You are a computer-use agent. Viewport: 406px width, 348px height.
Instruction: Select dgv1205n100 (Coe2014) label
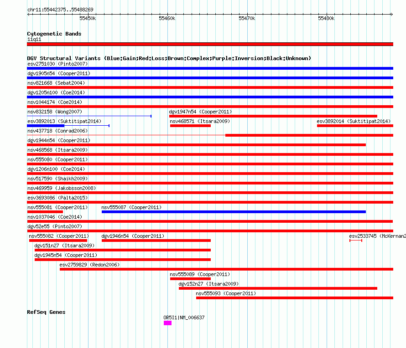tap(56, 92)
